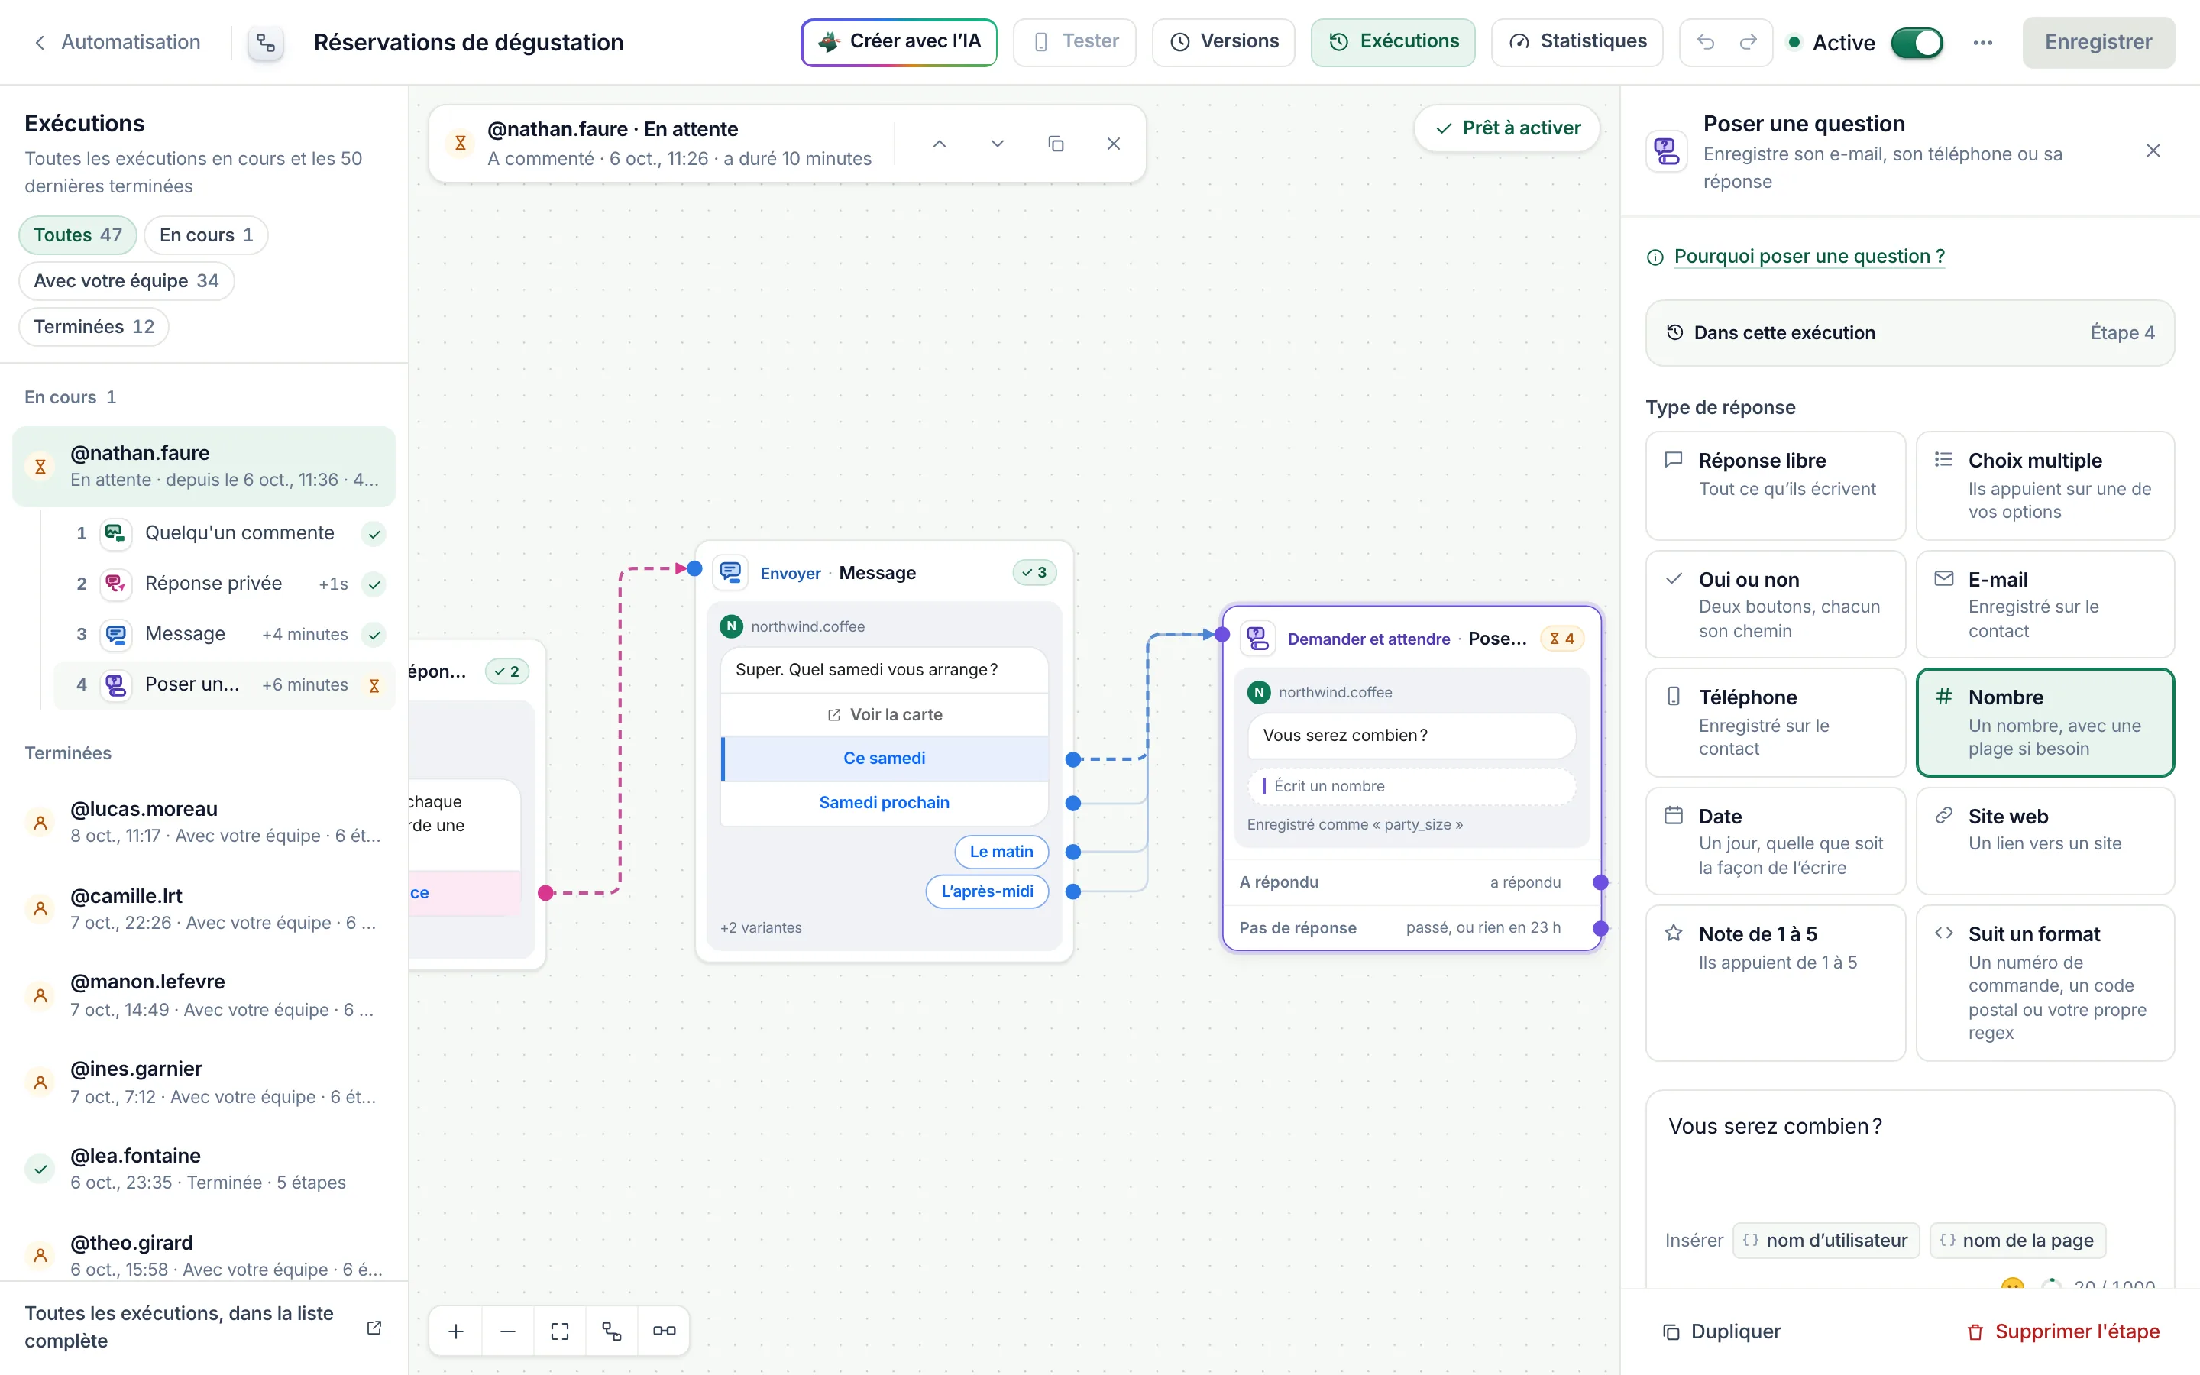Click the Demander et attendre node icon
Screen dimensions: 2200x1375
point(1258,639)
